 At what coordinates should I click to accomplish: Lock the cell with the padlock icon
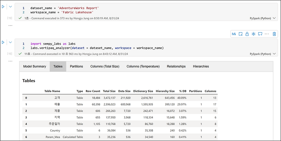tap(247, 34)
